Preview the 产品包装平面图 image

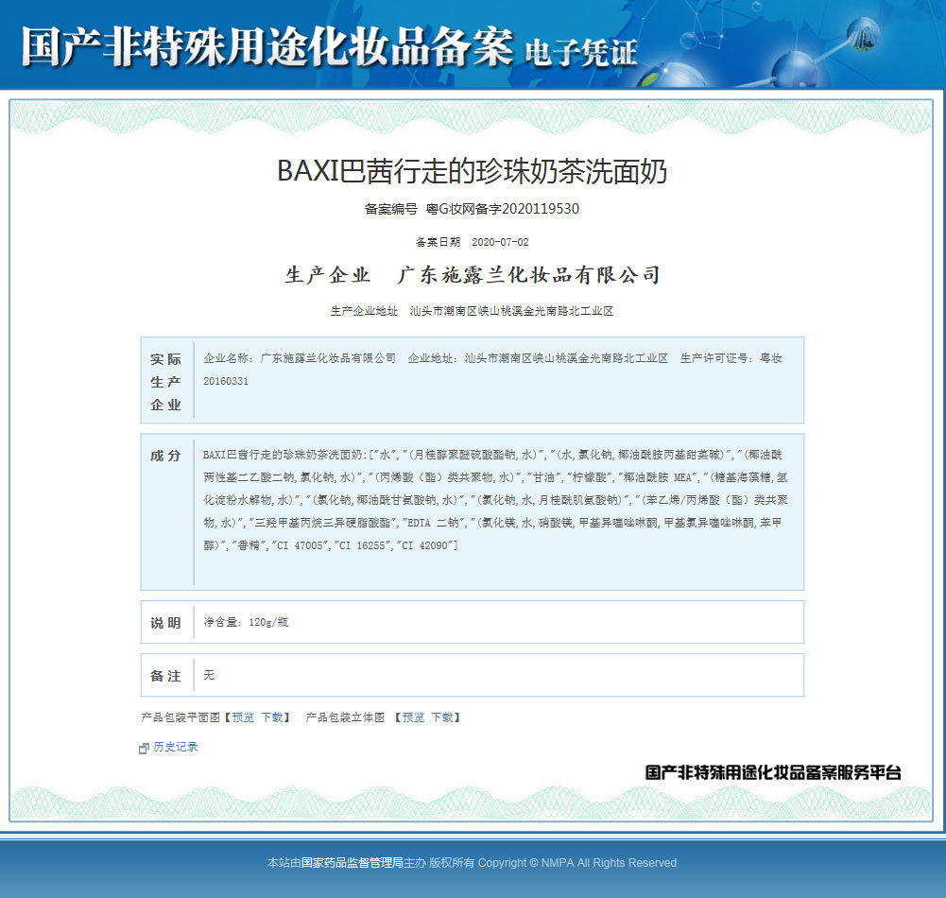[x=243, y=717]
